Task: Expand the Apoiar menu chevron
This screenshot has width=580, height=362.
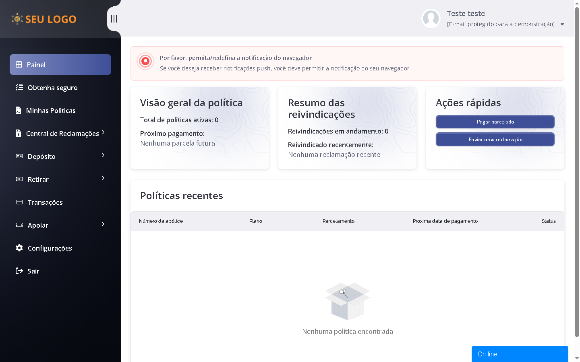Action: [x=103, y=224]
